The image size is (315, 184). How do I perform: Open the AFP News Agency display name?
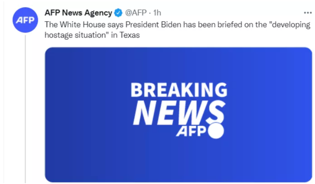coord(79,13)
